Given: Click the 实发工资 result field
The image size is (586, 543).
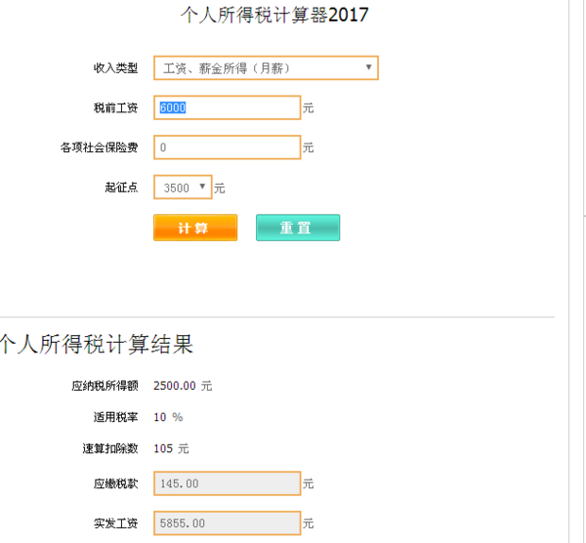Looking at the screenshot, I should coord(227,523).
